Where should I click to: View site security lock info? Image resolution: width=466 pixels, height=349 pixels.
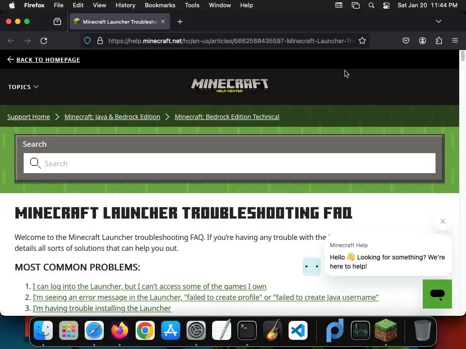(x=100, y=40)
